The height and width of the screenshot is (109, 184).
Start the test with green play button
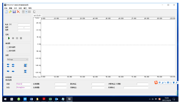(x=9, y=38)
